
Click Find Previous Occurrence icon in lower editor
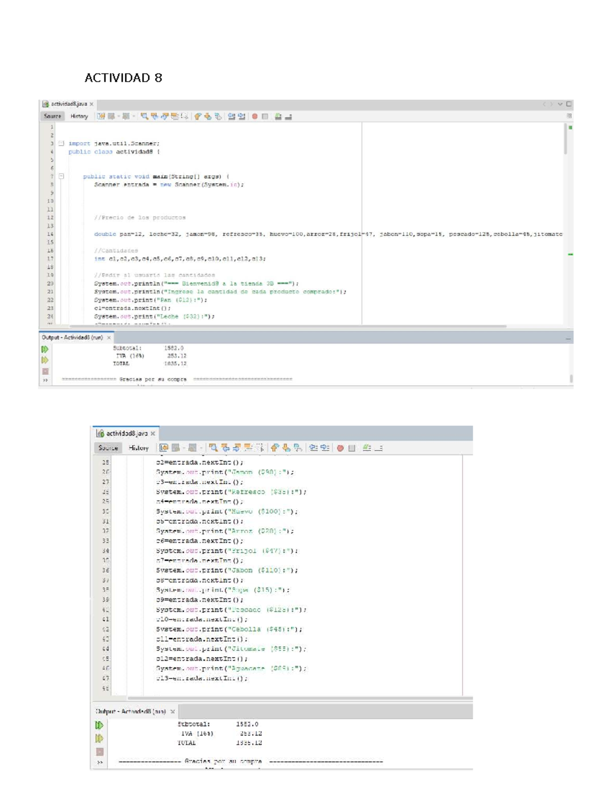click(226, 448)
